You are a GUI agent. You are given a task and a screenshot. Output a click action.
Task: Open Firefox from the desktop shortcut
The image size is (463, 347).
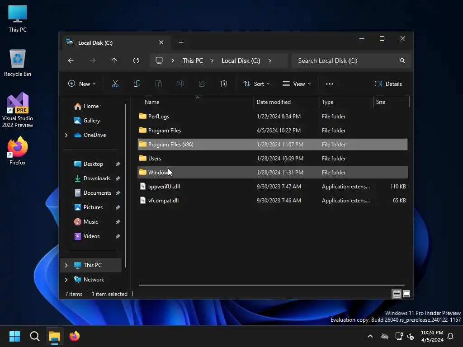coord(18,151)
